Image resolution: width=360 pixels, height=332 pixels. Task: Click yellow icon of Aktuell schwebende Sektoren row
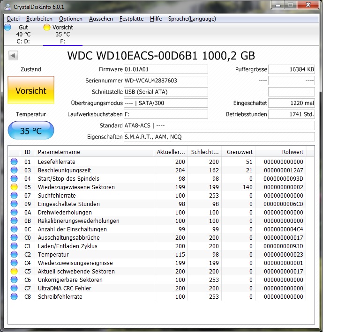coord(14,272)
